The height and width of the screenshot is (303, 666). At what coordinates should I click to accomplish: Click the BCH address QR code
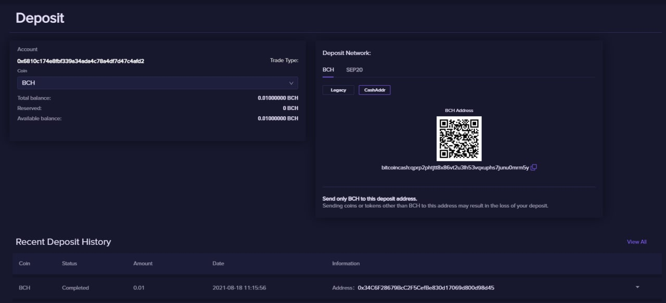(x=459, y=139)
